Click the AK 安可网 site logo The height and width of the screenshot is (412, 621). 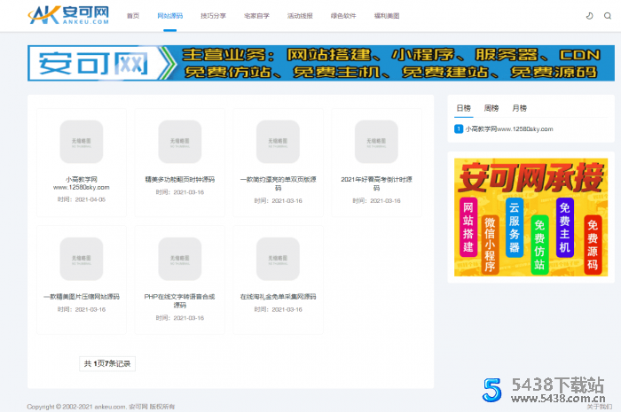pos(68,15)
